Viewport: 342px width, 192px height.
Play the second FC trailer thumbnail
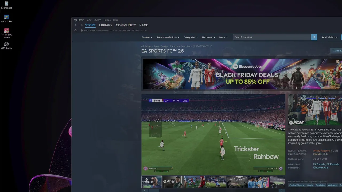pos(173,182)
